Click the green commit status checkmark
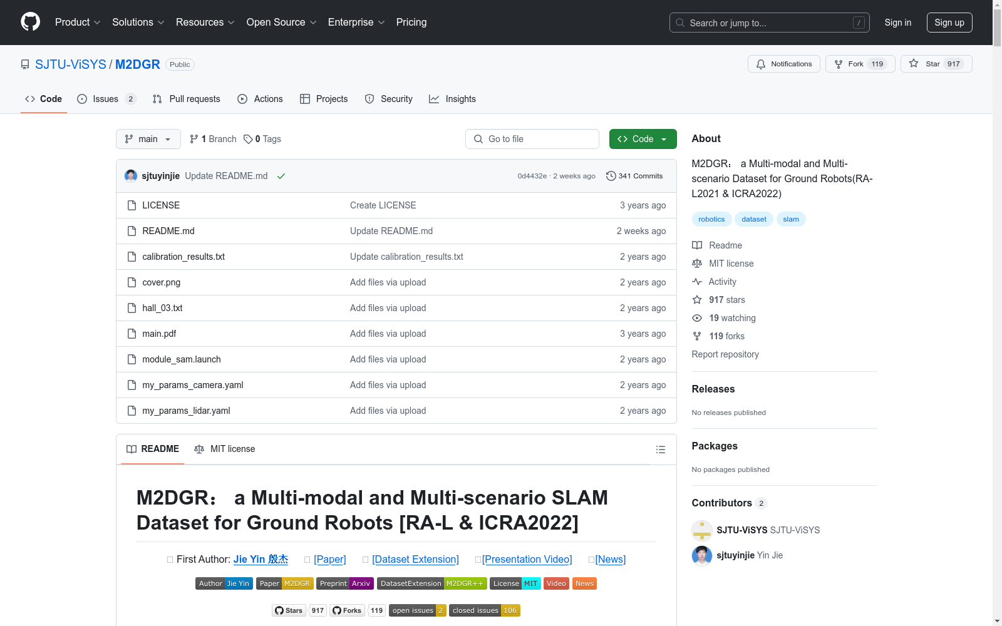The height and width of the screenshot is (626, 1002). click(281, 177)
